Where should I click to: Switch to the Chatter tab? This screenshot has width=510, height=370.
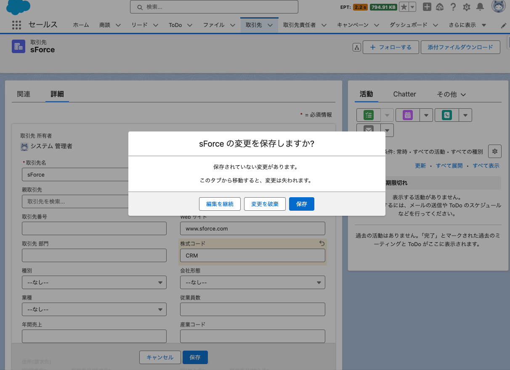click(405, 94)
